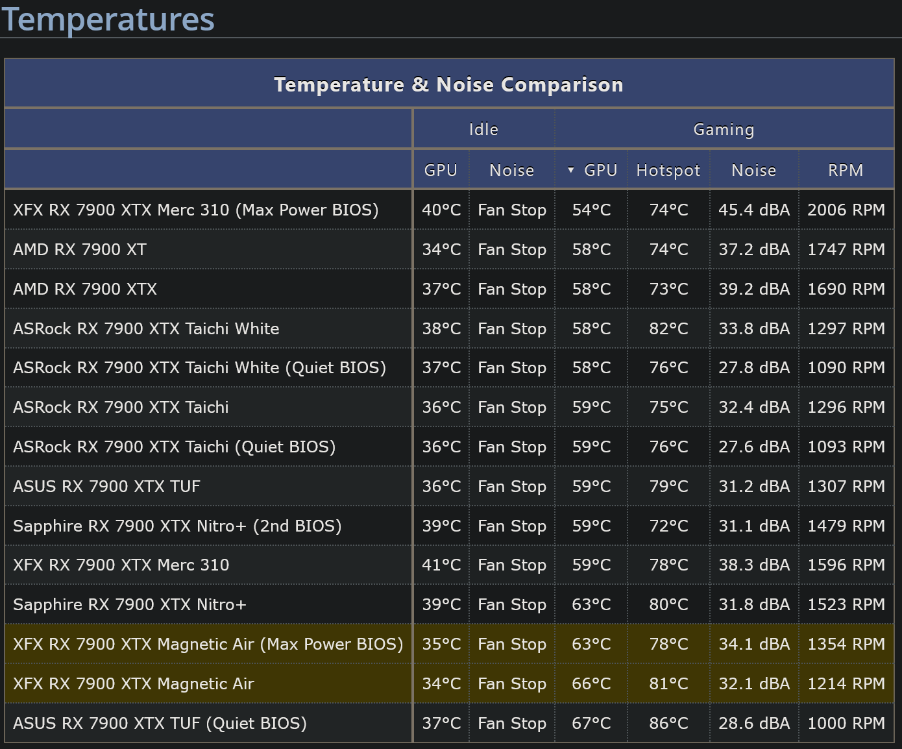Click the 2006 RPM cell for Merc 310
This screenshot has height=749, width=902.
[846, 210]
